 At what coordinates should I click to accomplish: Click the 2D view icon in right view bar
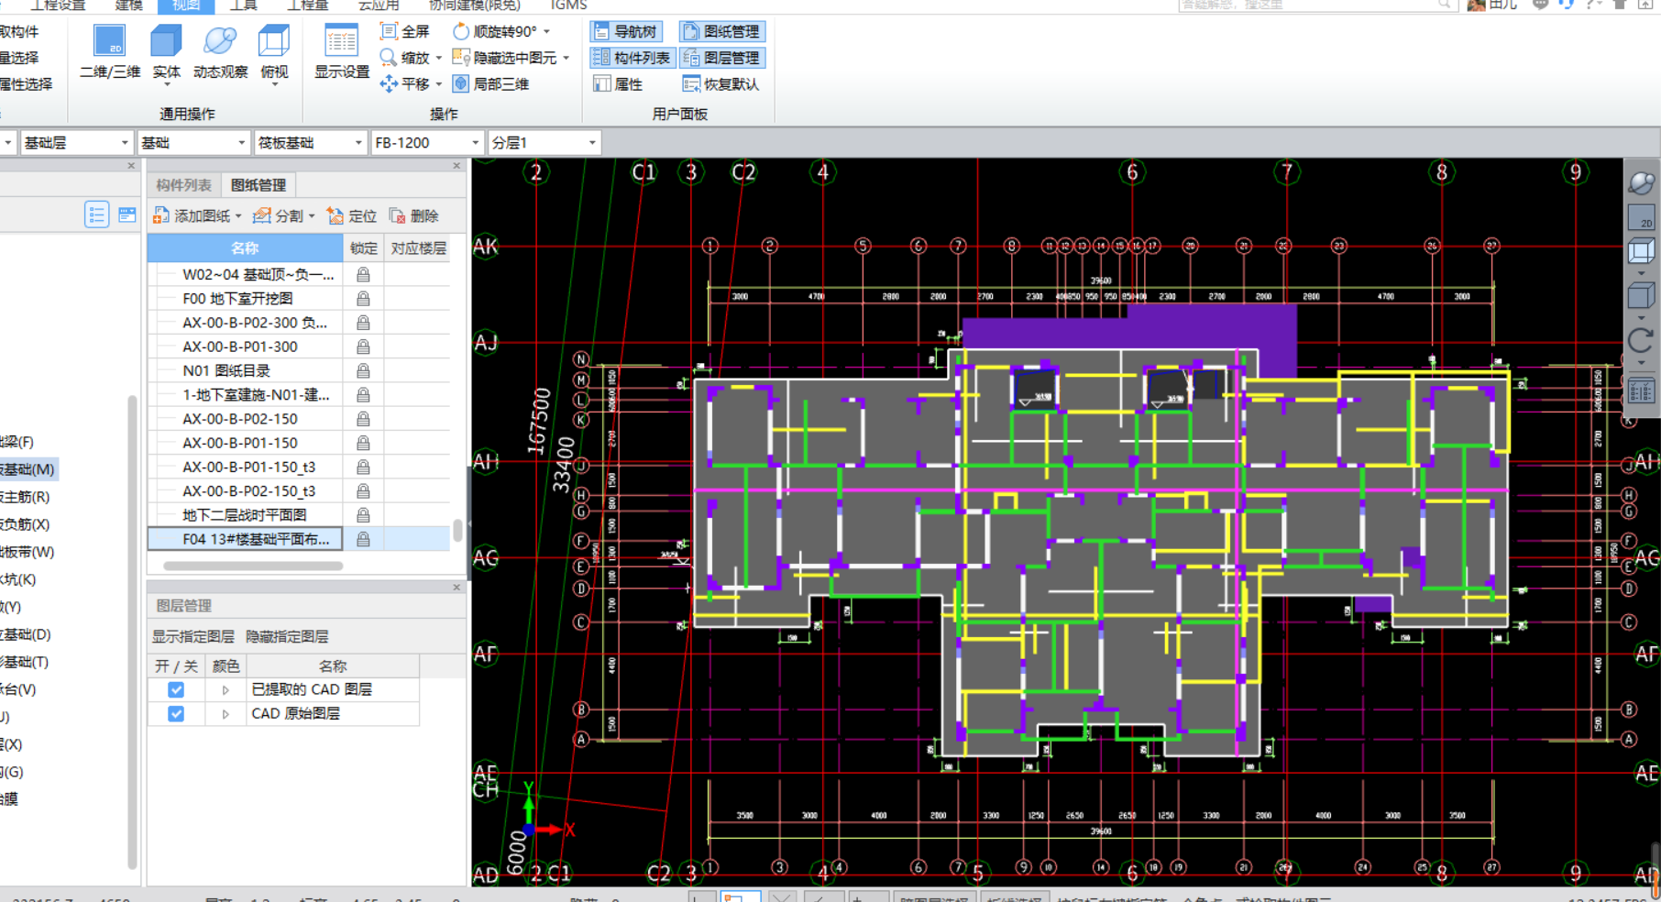(1641, 217)
